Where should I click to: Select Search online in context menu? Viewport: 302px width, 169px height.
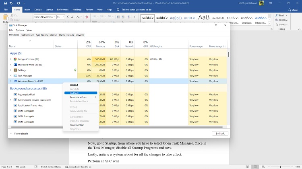77,125
